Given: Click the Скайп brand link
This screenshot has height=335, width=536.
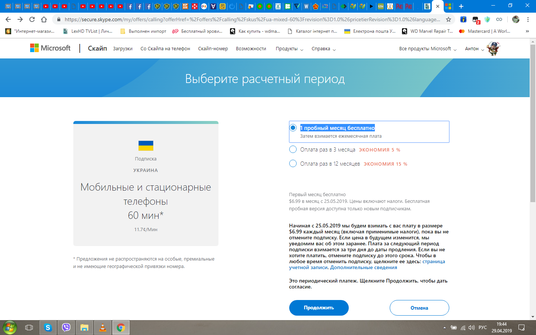Looking at the screenshot, I should pyautogui.click(x=97, y=48).
